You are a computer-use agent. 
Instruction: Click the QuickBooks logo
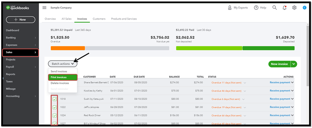pyautogui.click(x=17, y=8)
